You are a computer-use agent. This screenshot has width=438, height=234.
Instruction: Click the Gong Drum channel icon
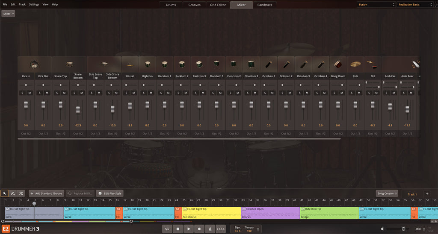click(x=338, y=64)
